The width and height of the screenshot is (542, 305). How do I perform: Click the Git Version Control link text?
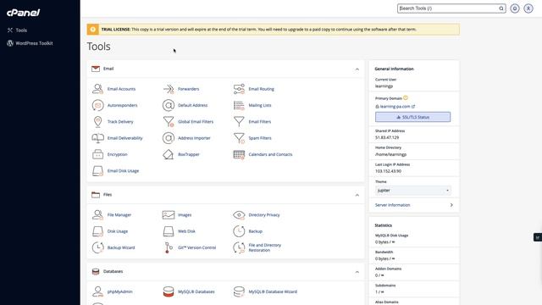pyautogui.click(x=197, y=247)
